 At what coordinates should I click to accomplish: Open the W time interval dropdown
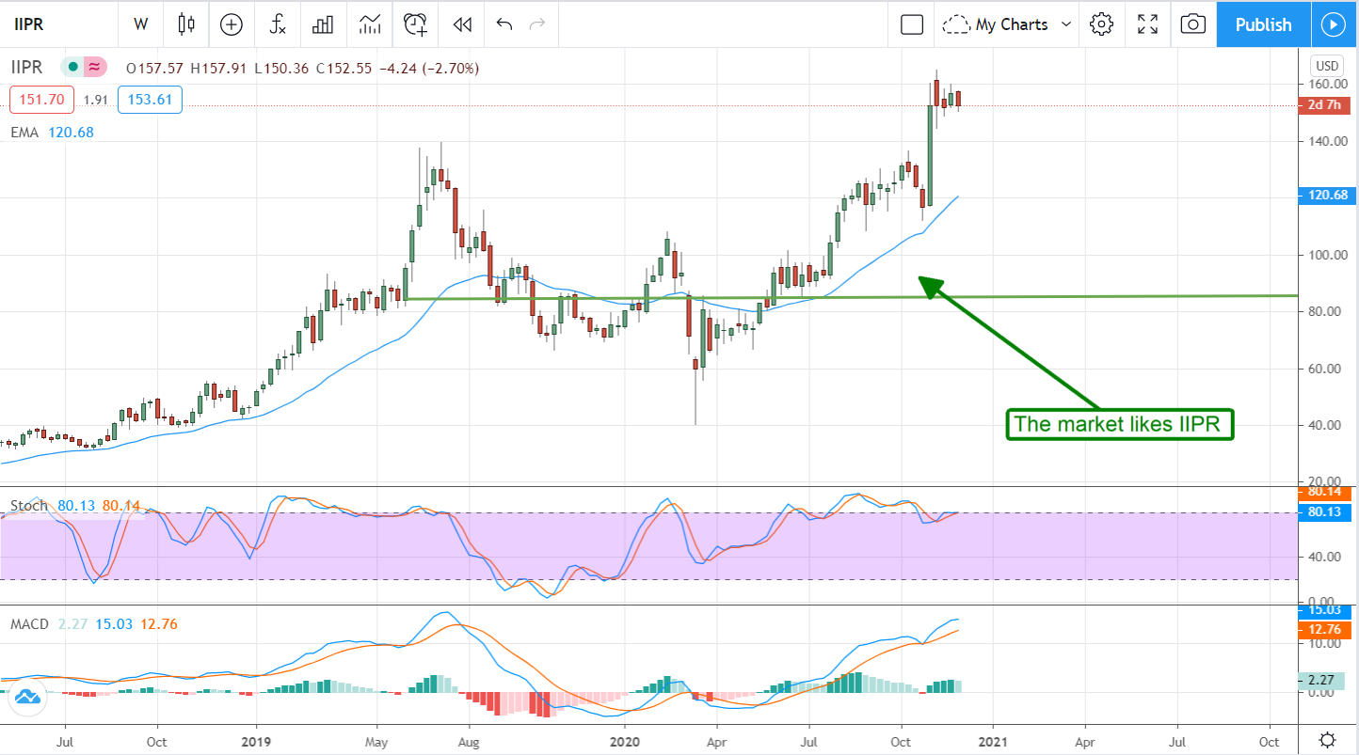[140, 24]
